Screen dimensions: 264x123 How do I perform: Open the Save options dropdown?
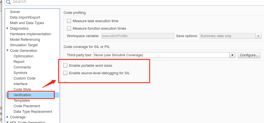pos(258,36)
